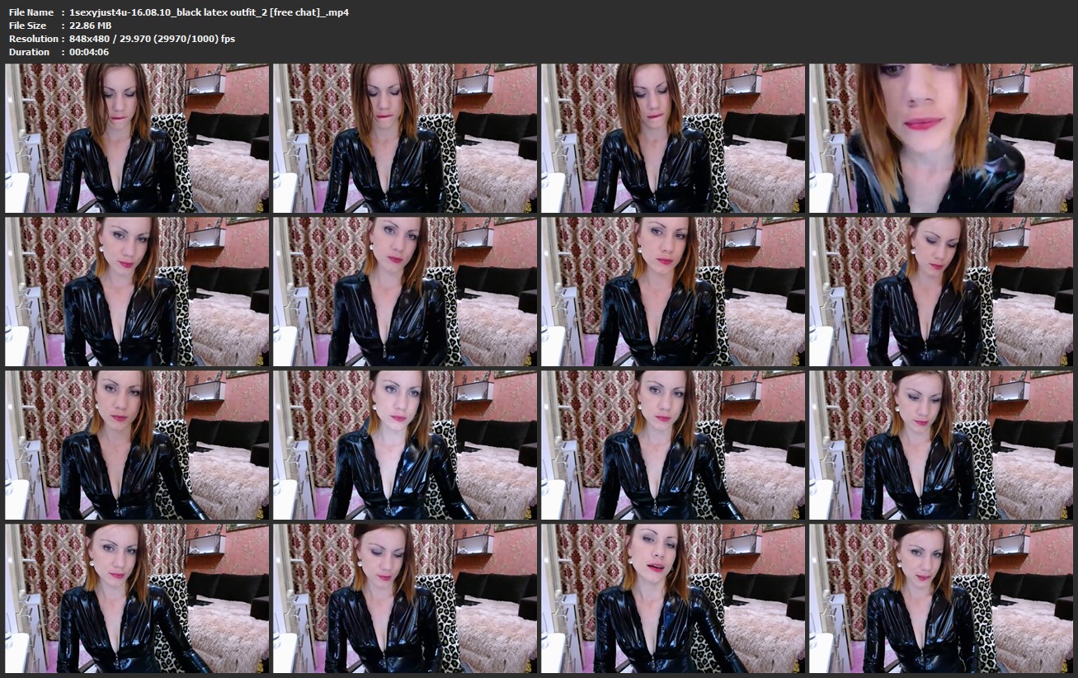
Task: Open the last thumbnail in the bottom row
Action: [941, 599]
